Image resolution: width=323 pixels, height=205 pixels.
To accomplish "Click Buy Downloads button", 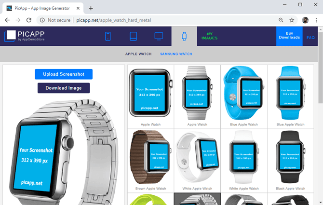I will 289,36.
